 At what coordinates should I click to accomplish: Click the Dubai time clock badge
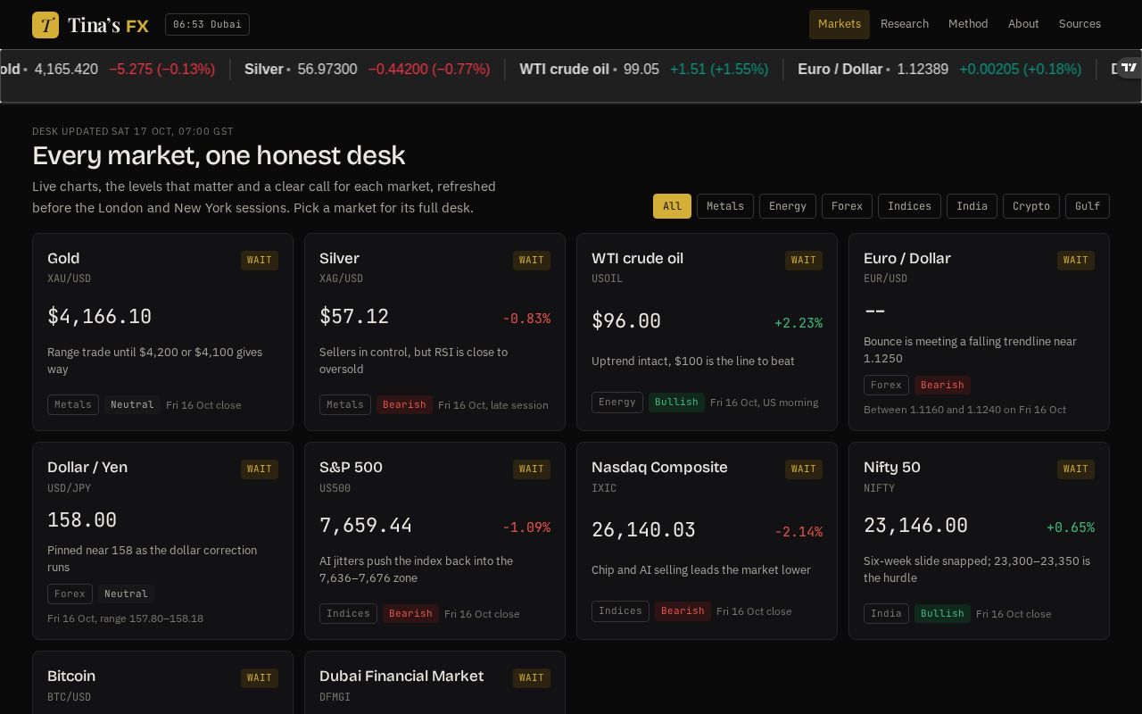[207, 24]
